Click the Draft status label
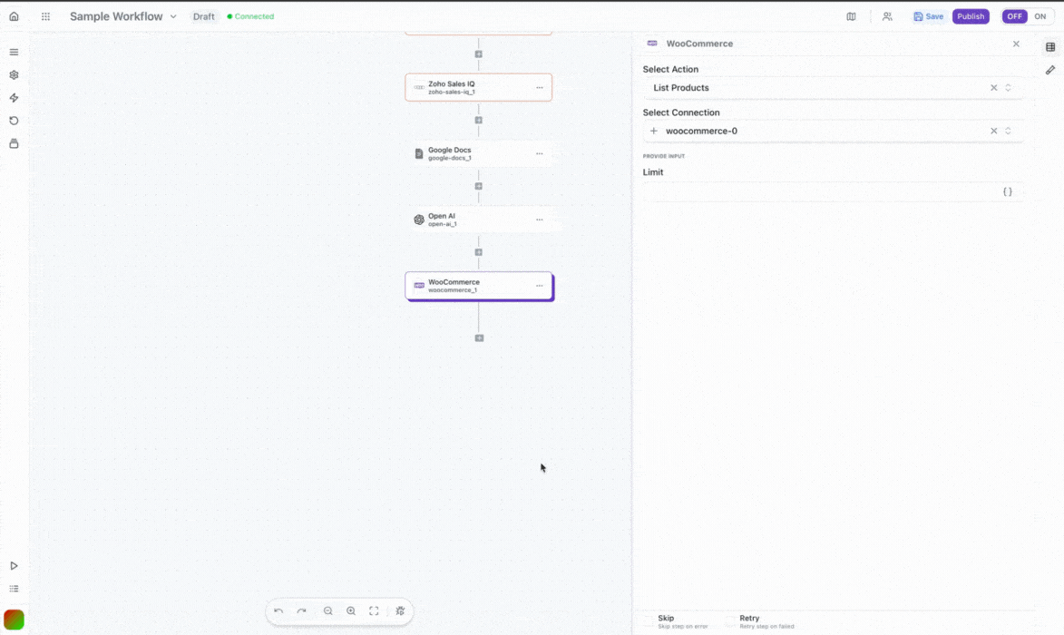Image resolution: width=1064 pixels, height=635 pixels. click(x=203, y=15)
